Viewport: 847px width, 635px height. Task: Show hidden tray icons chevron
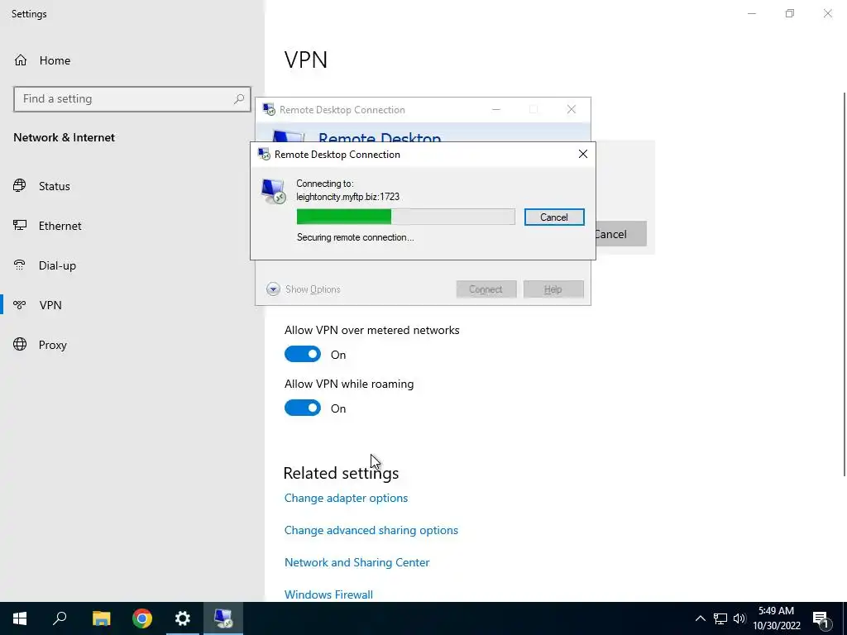(x=700, y=618)
